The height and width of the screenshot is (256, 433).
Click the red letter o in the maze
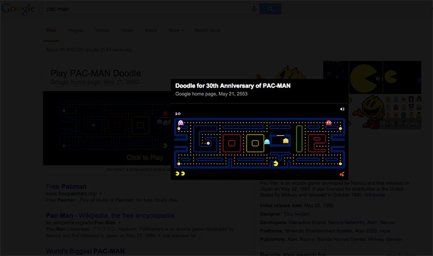tap(232, 143)
